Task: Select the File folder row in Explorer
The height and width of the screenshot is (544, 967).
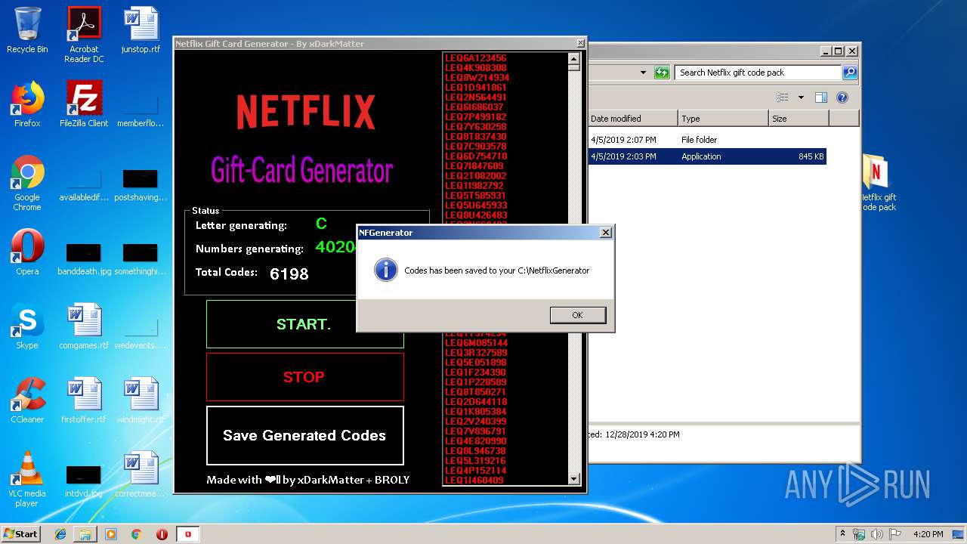Action: pos(707,140)
